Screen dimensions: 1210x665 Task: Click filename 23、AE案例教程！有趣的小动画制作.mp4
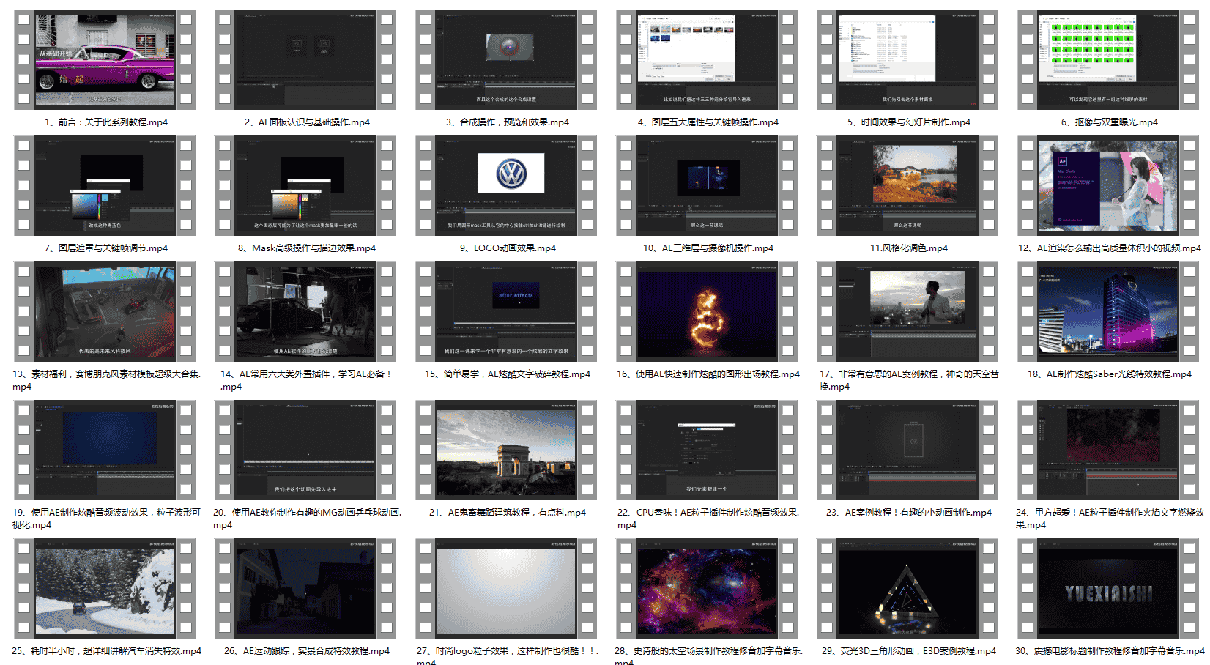908,513
